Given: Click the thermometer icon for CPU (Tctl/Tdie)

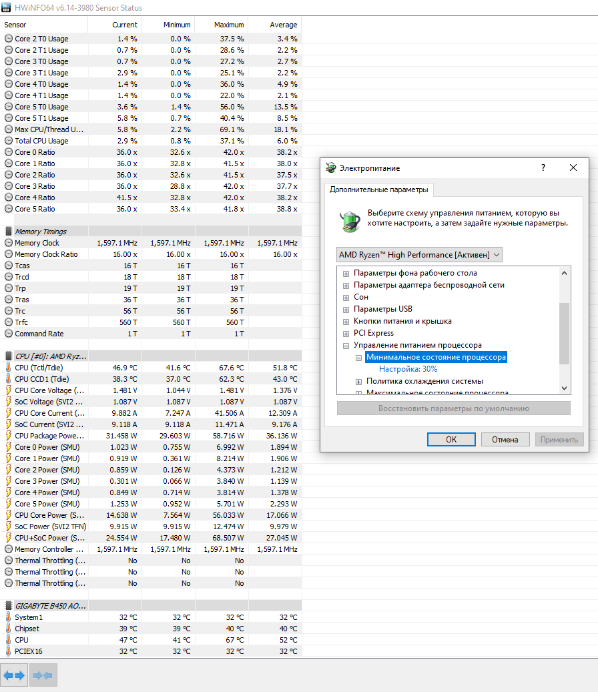Looking at the screenshot, I should pos(8,368).
